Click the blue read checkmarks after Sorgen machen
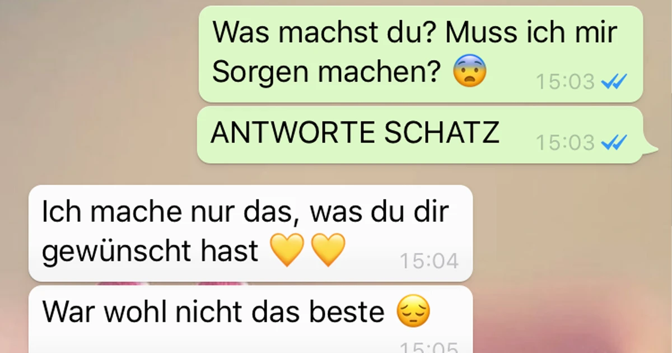 point(613,82)
